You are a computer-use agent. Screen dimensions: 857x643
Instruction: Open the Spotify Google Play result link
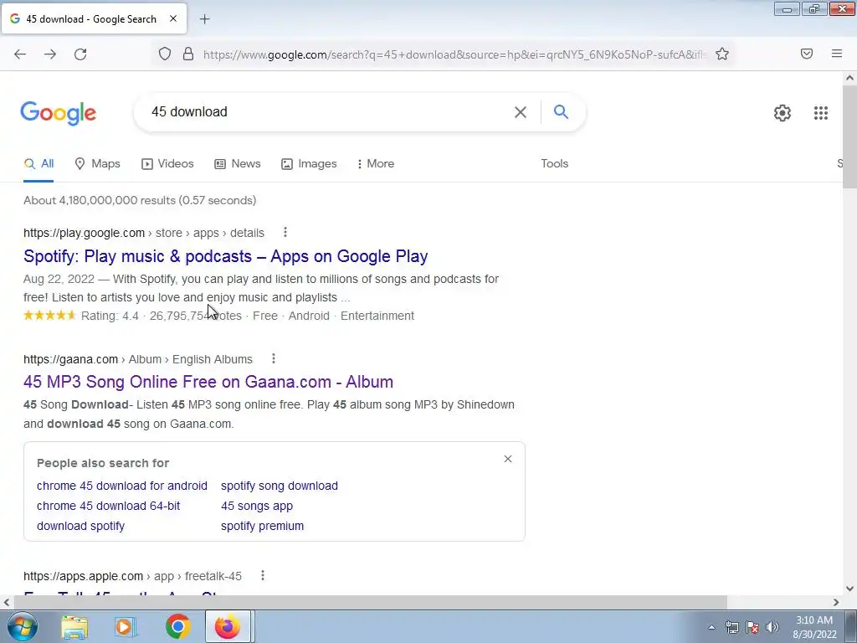coord(226,256)
